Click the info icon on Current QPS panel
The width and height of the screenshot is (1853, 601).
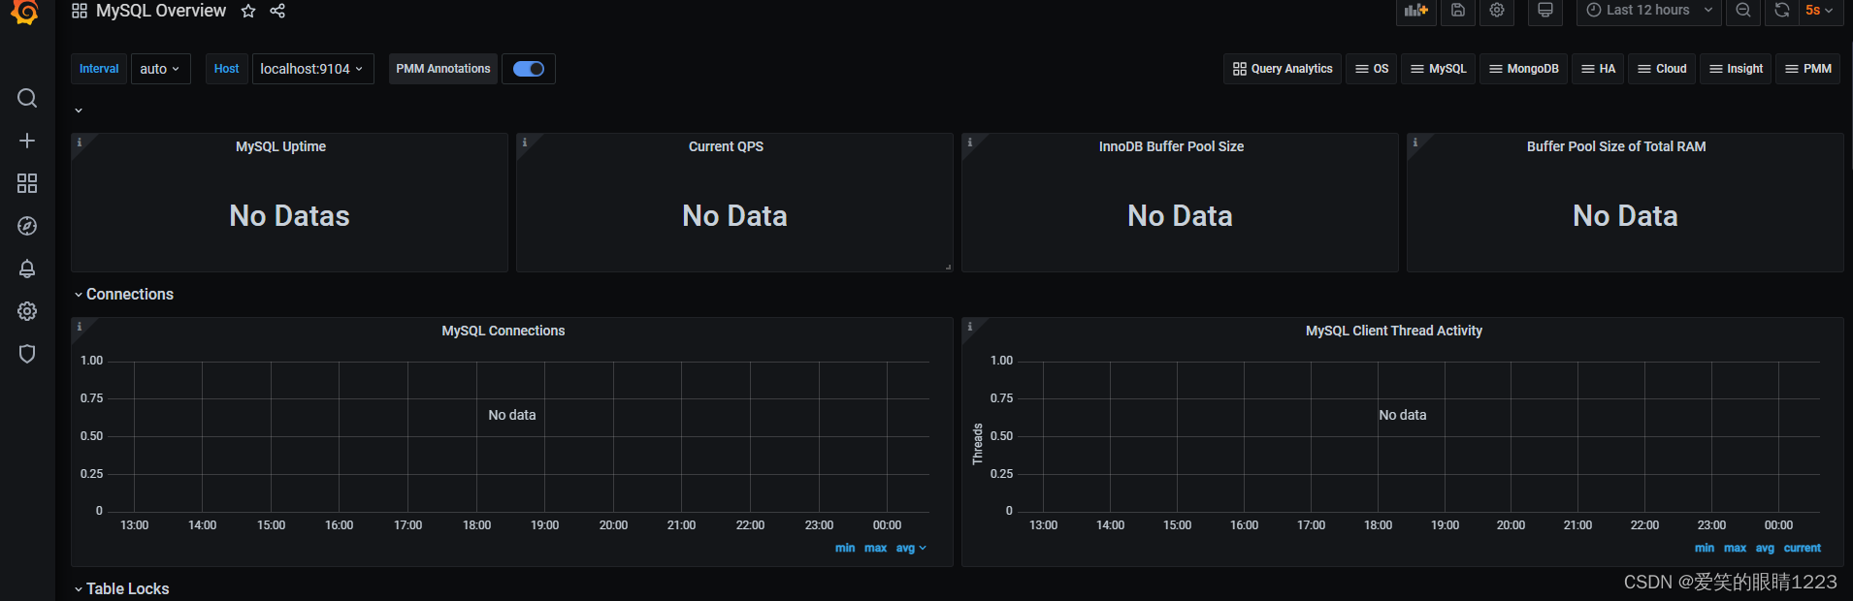click(525, 142)
